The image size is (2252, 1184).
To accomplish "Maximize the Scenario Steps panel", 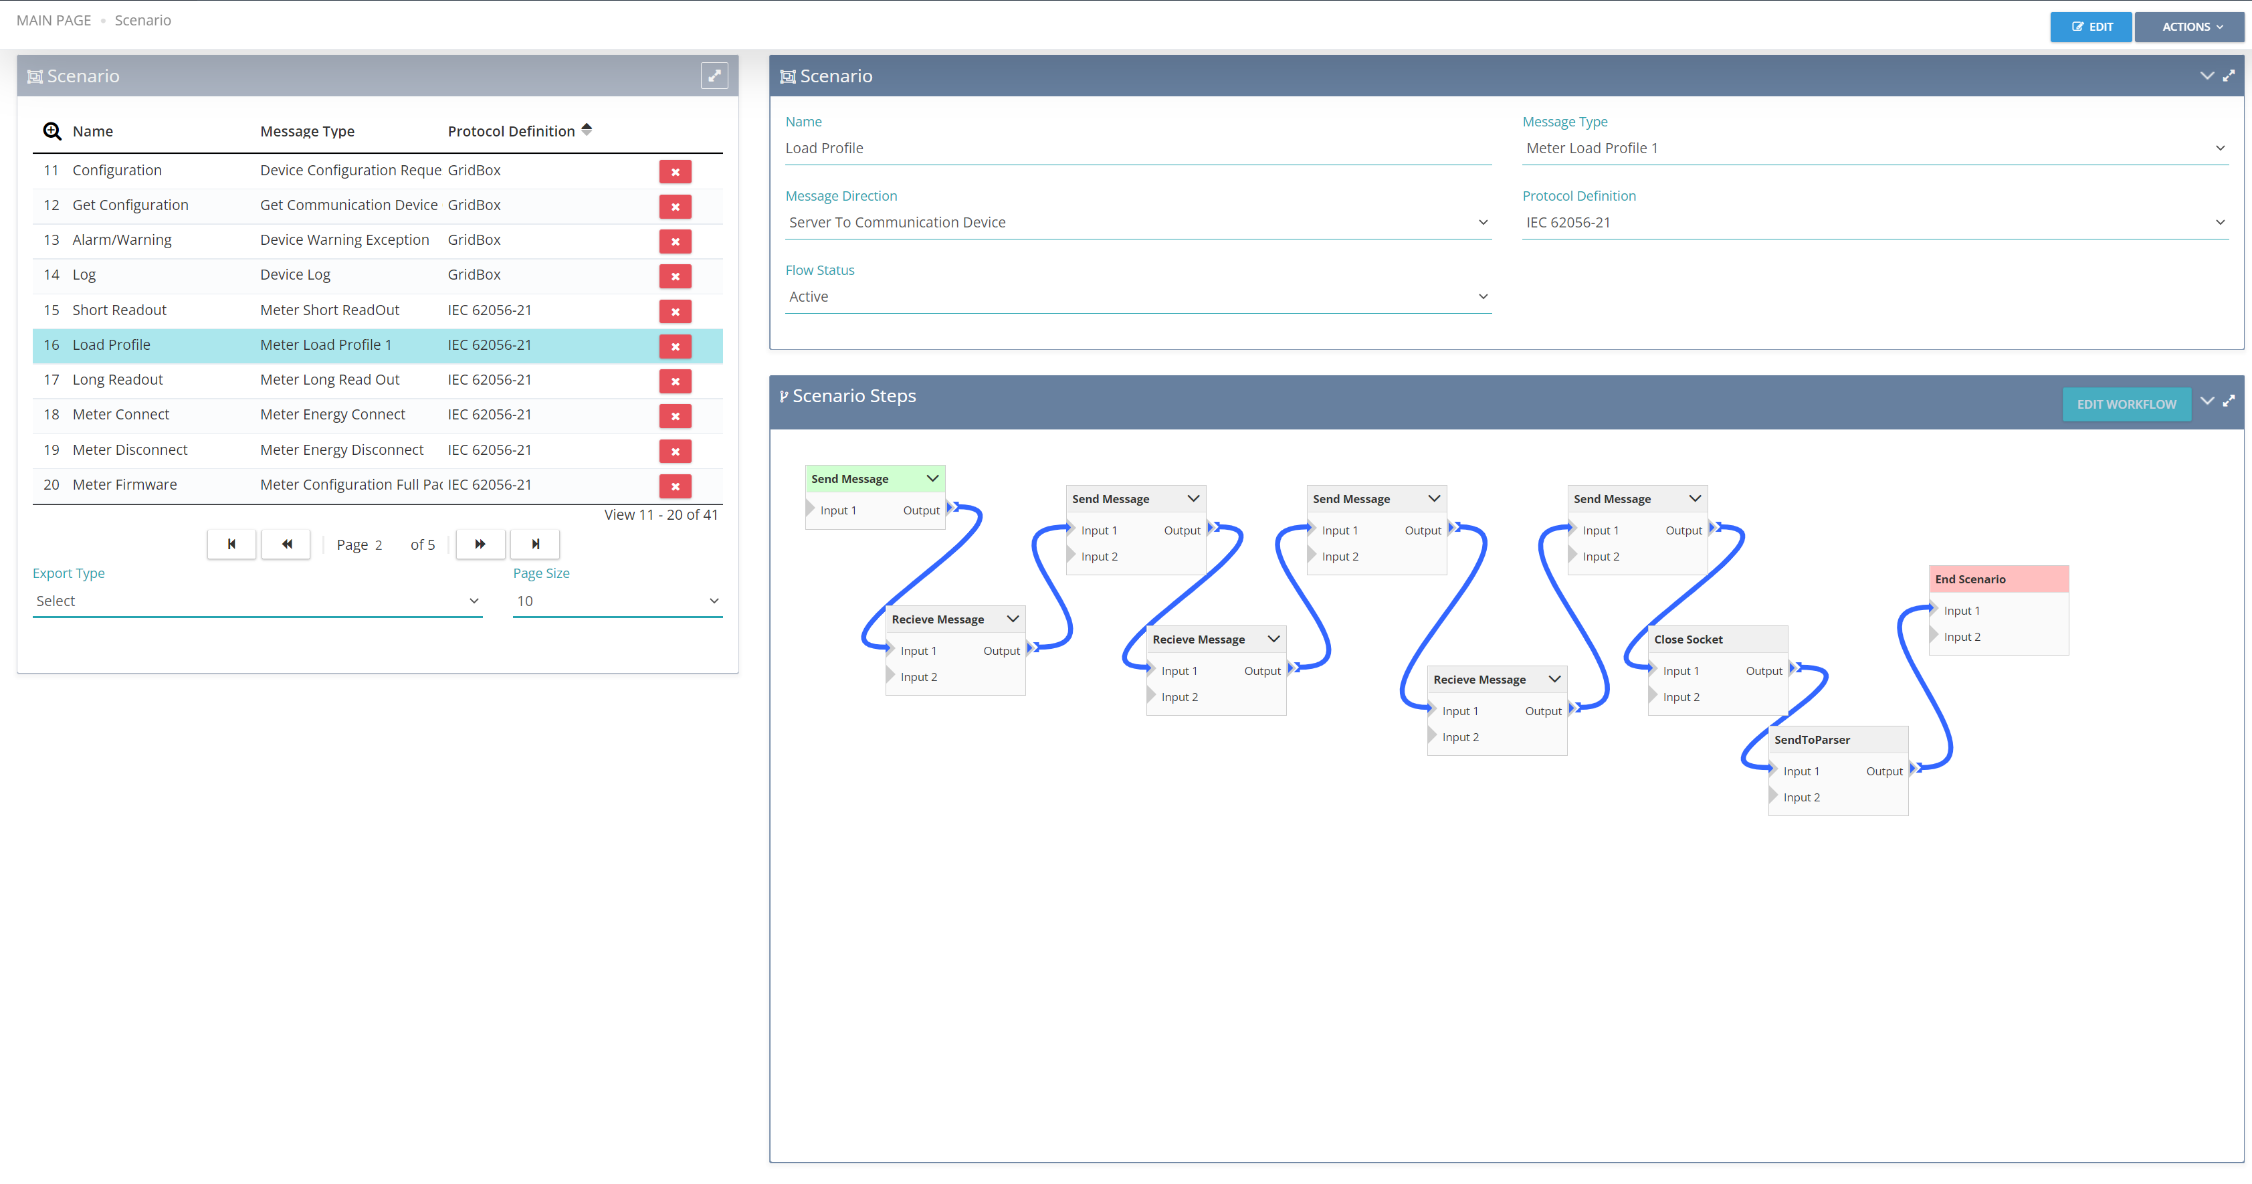I will [x=2229, y=401].
